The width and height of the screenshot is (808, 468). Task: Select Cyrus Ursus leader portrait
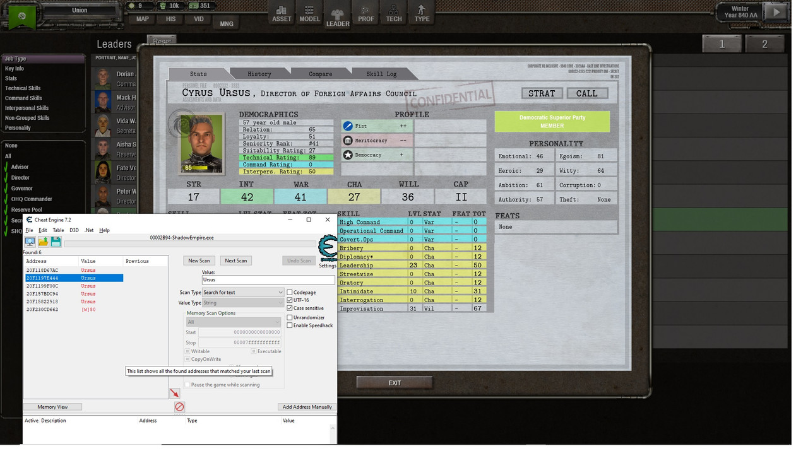point(201,143)
